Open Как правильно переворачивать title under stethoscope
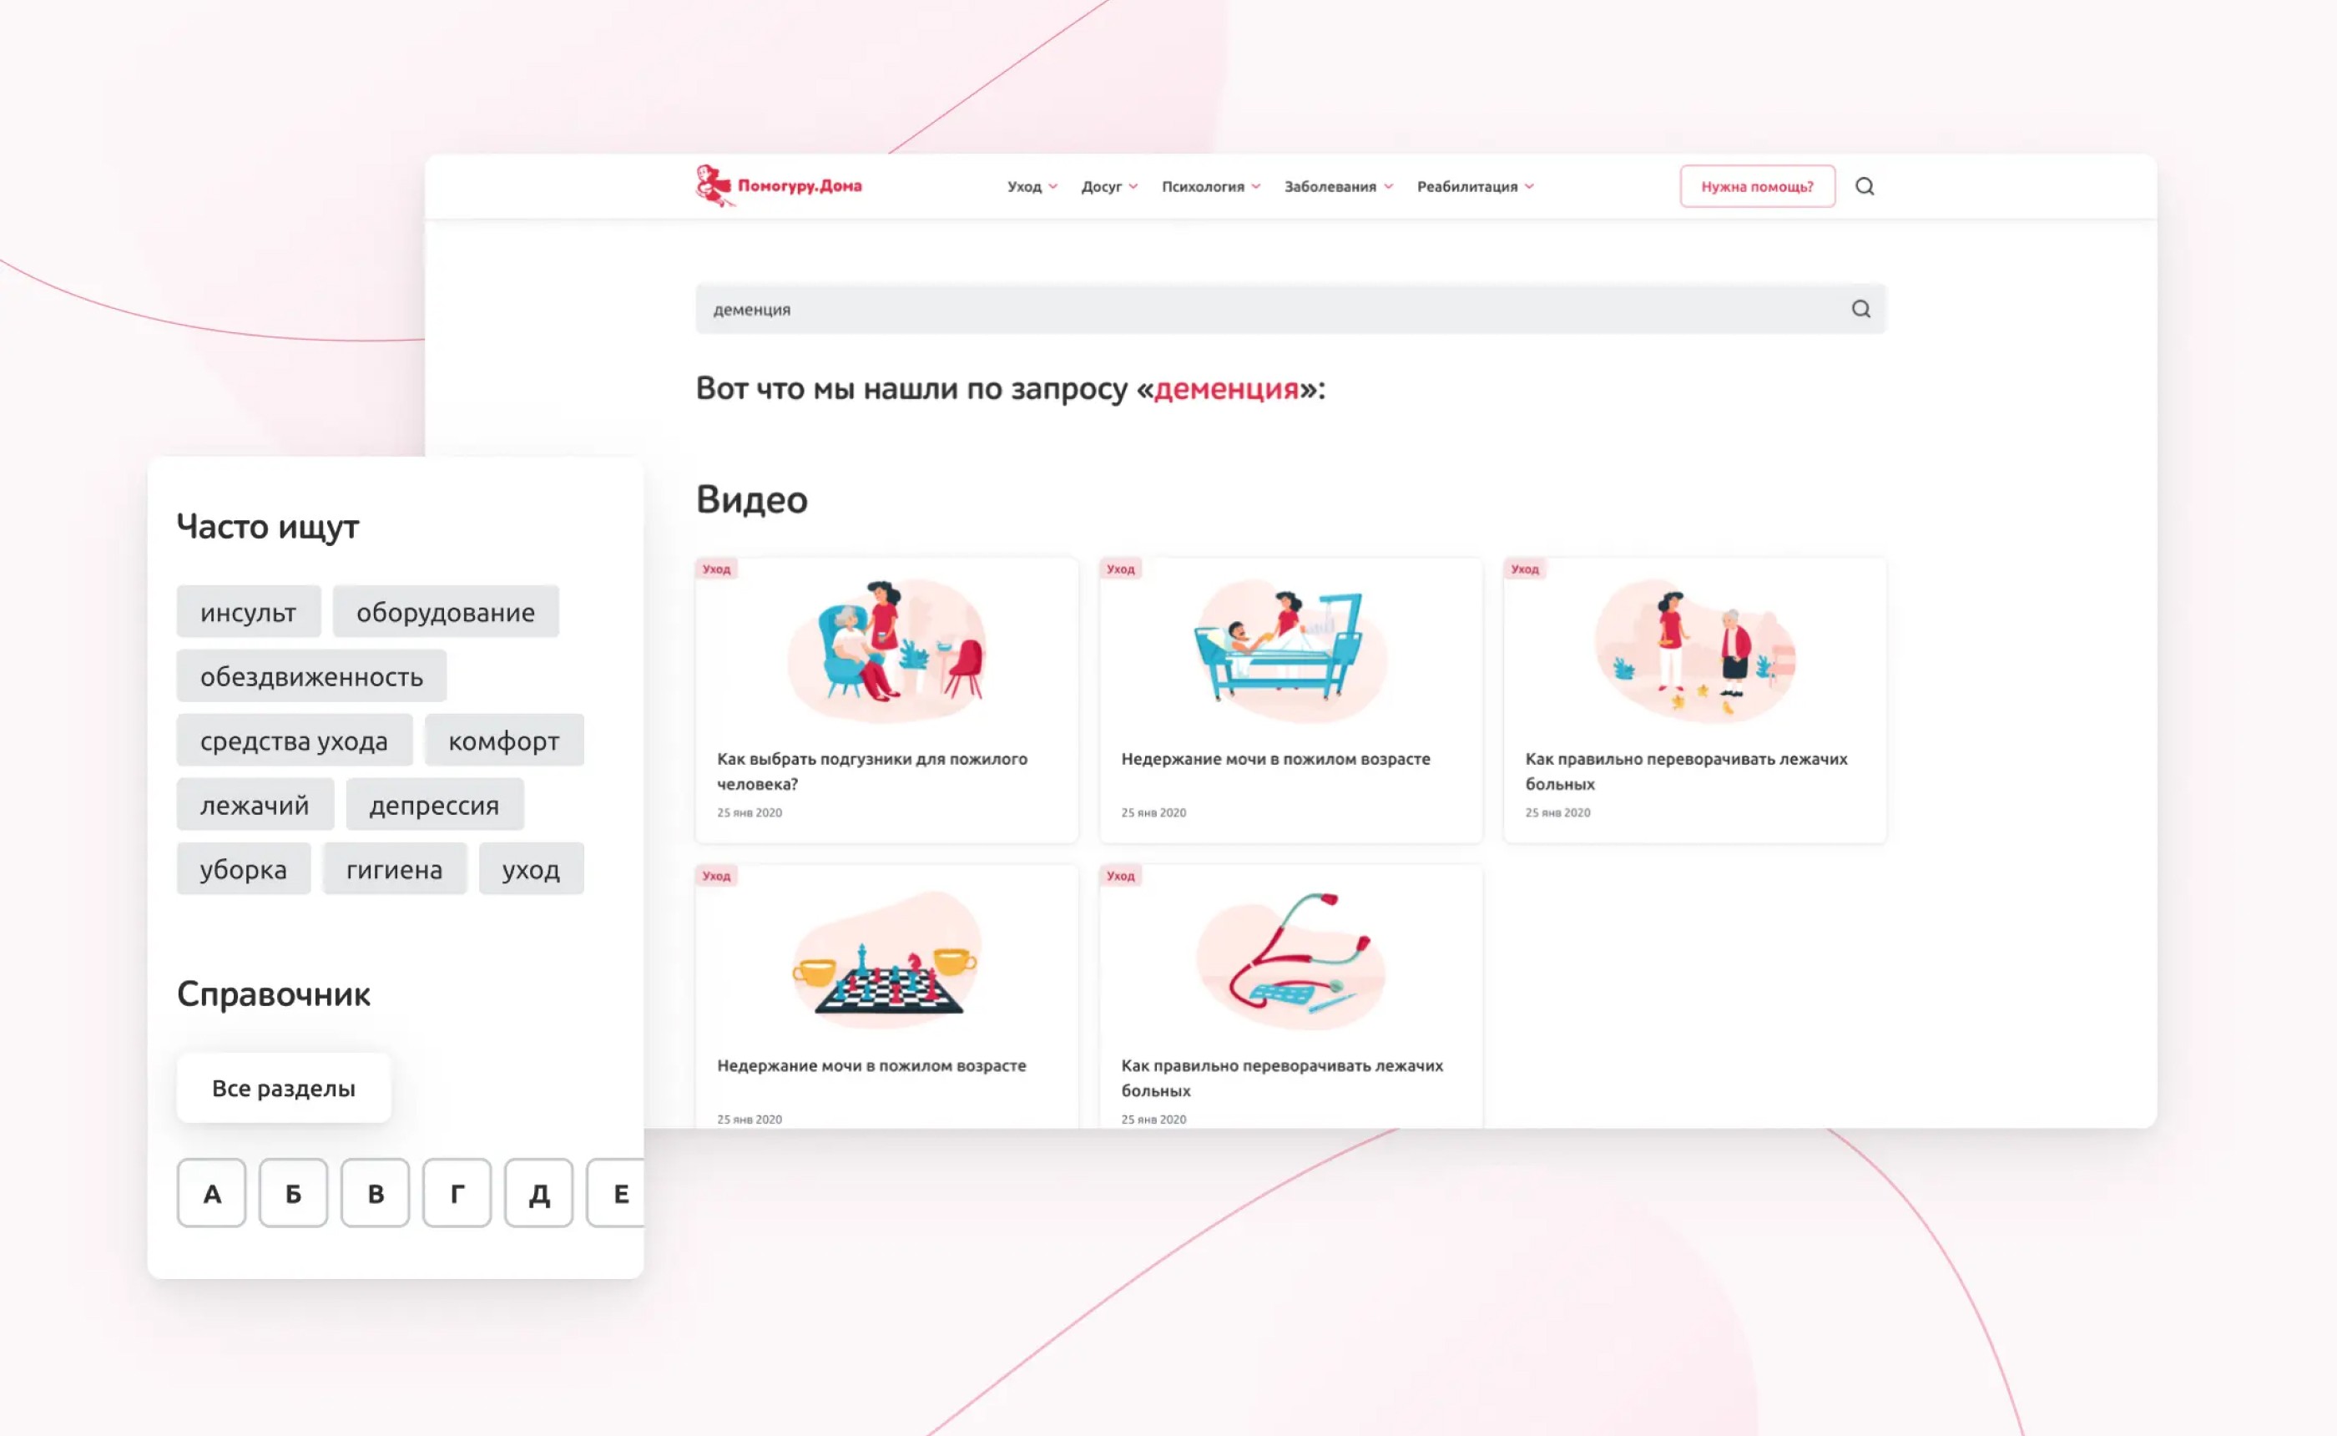2337x1436 pixels. [x=1281, y=1078]
